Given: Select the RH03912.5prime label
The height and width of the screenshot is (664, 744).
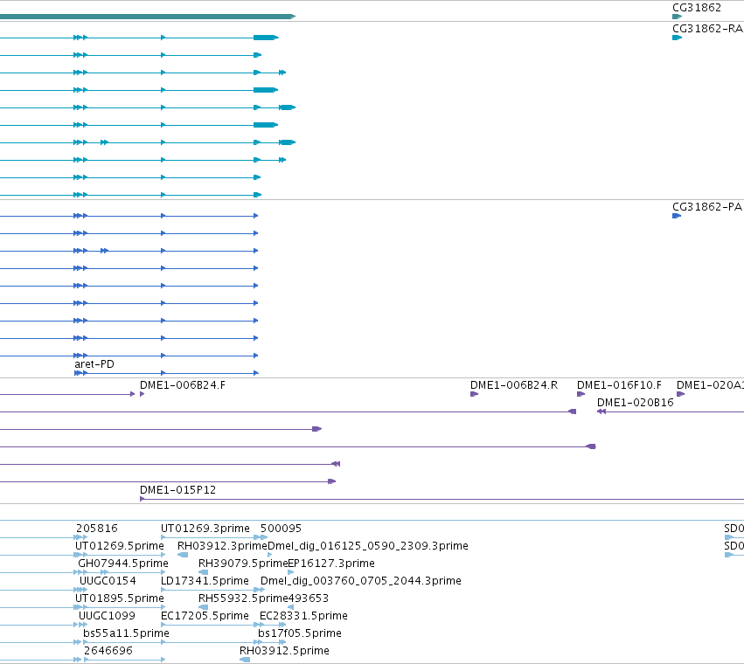Looking at the screenshot, I should (x=284, y=651).
